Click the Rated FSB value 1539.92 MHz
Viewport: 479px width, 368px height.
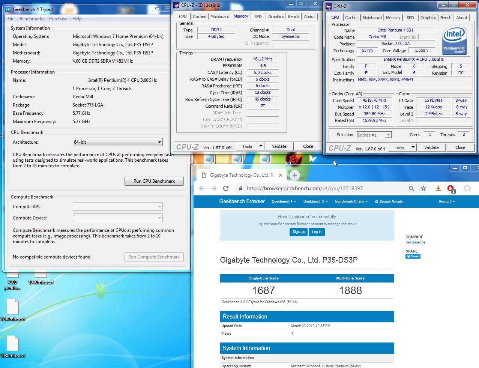tap(374, 120)
